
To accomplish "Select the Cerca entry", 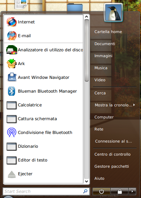I will [100, 93].
